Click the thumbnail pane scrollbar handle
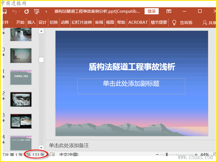 click(41, 60)
